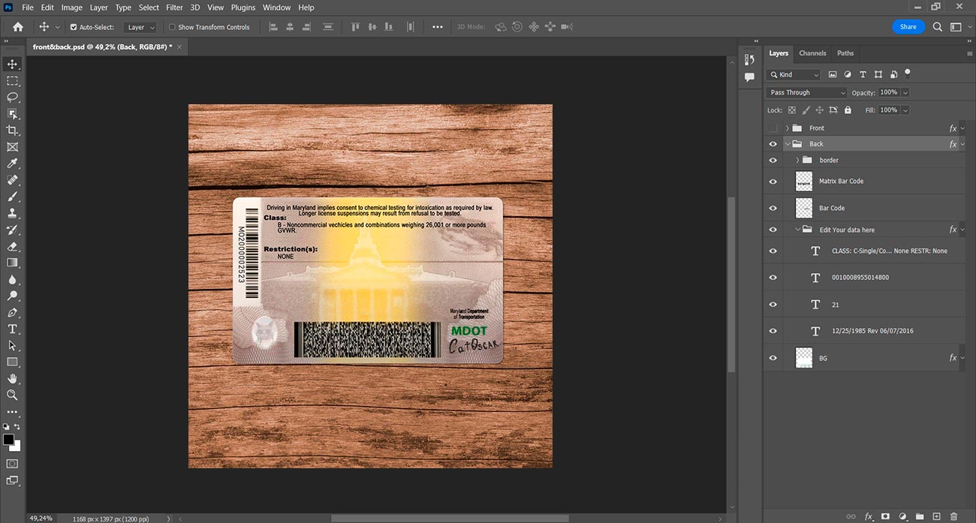Toggle the Auto-Select checkbox
The height and width of the screenshot is (523, 976).
[74, 27]
